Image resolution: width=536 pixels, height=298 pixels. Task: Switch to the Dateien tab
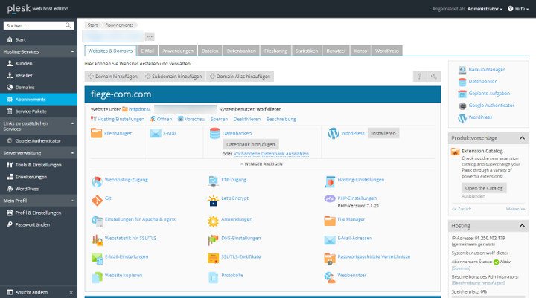(210, 51)
